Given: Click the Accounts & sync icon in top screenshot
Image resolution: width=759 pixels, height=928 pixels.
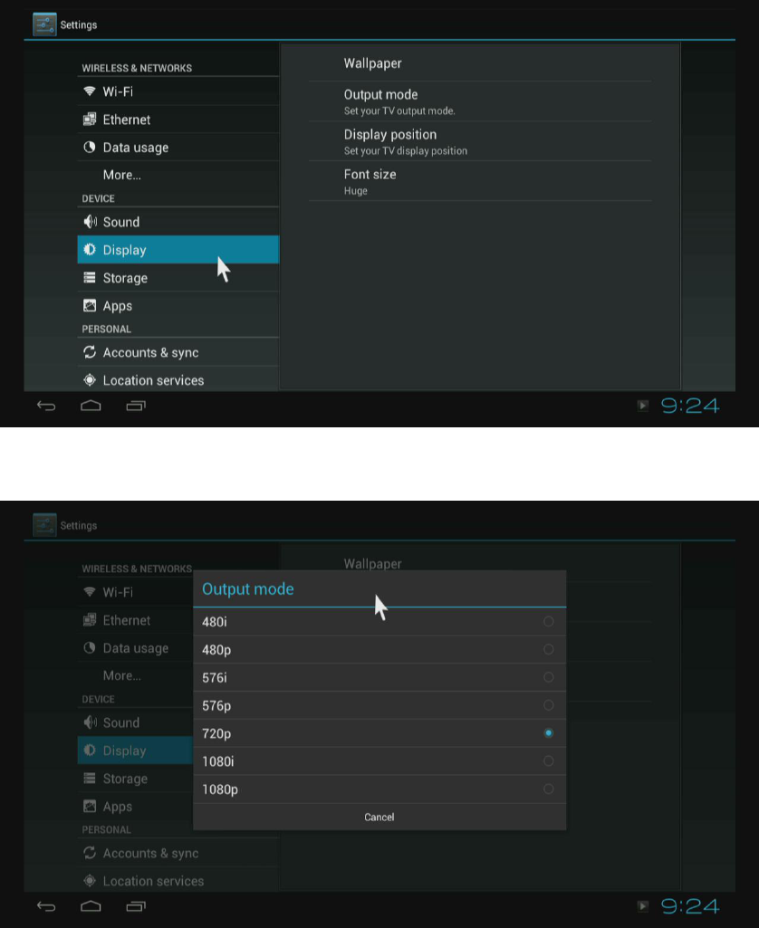Looking at the screenshot, I should [90, 352].
